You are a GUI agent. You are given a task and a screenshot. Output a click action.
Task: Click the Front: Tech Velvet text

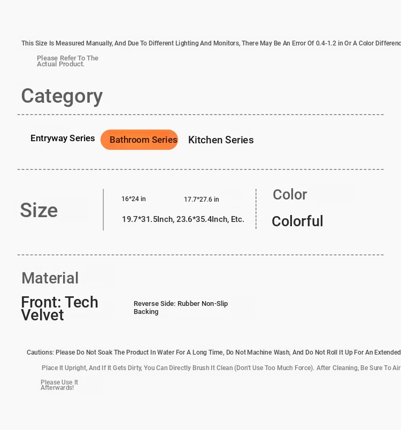59,308
